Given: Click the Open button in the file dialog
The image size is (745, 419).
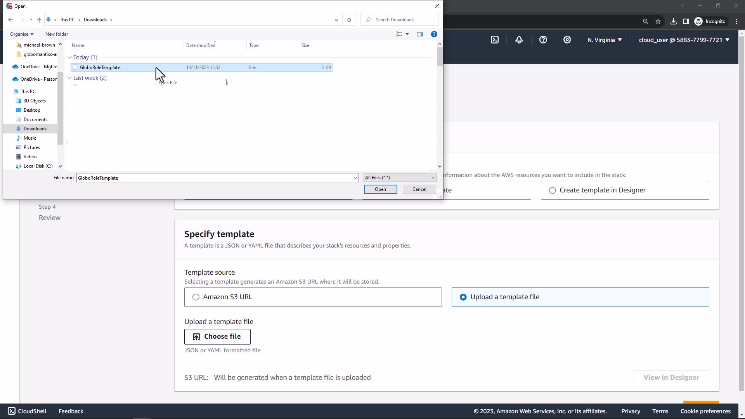Looking at the screenshot, I should [x=380, y=189].
